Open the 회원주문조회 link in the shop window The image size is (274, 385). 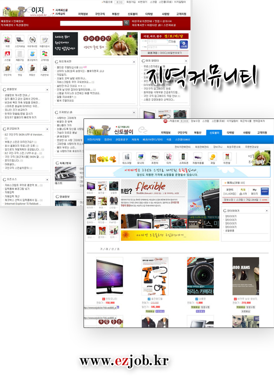pos(233,147)
